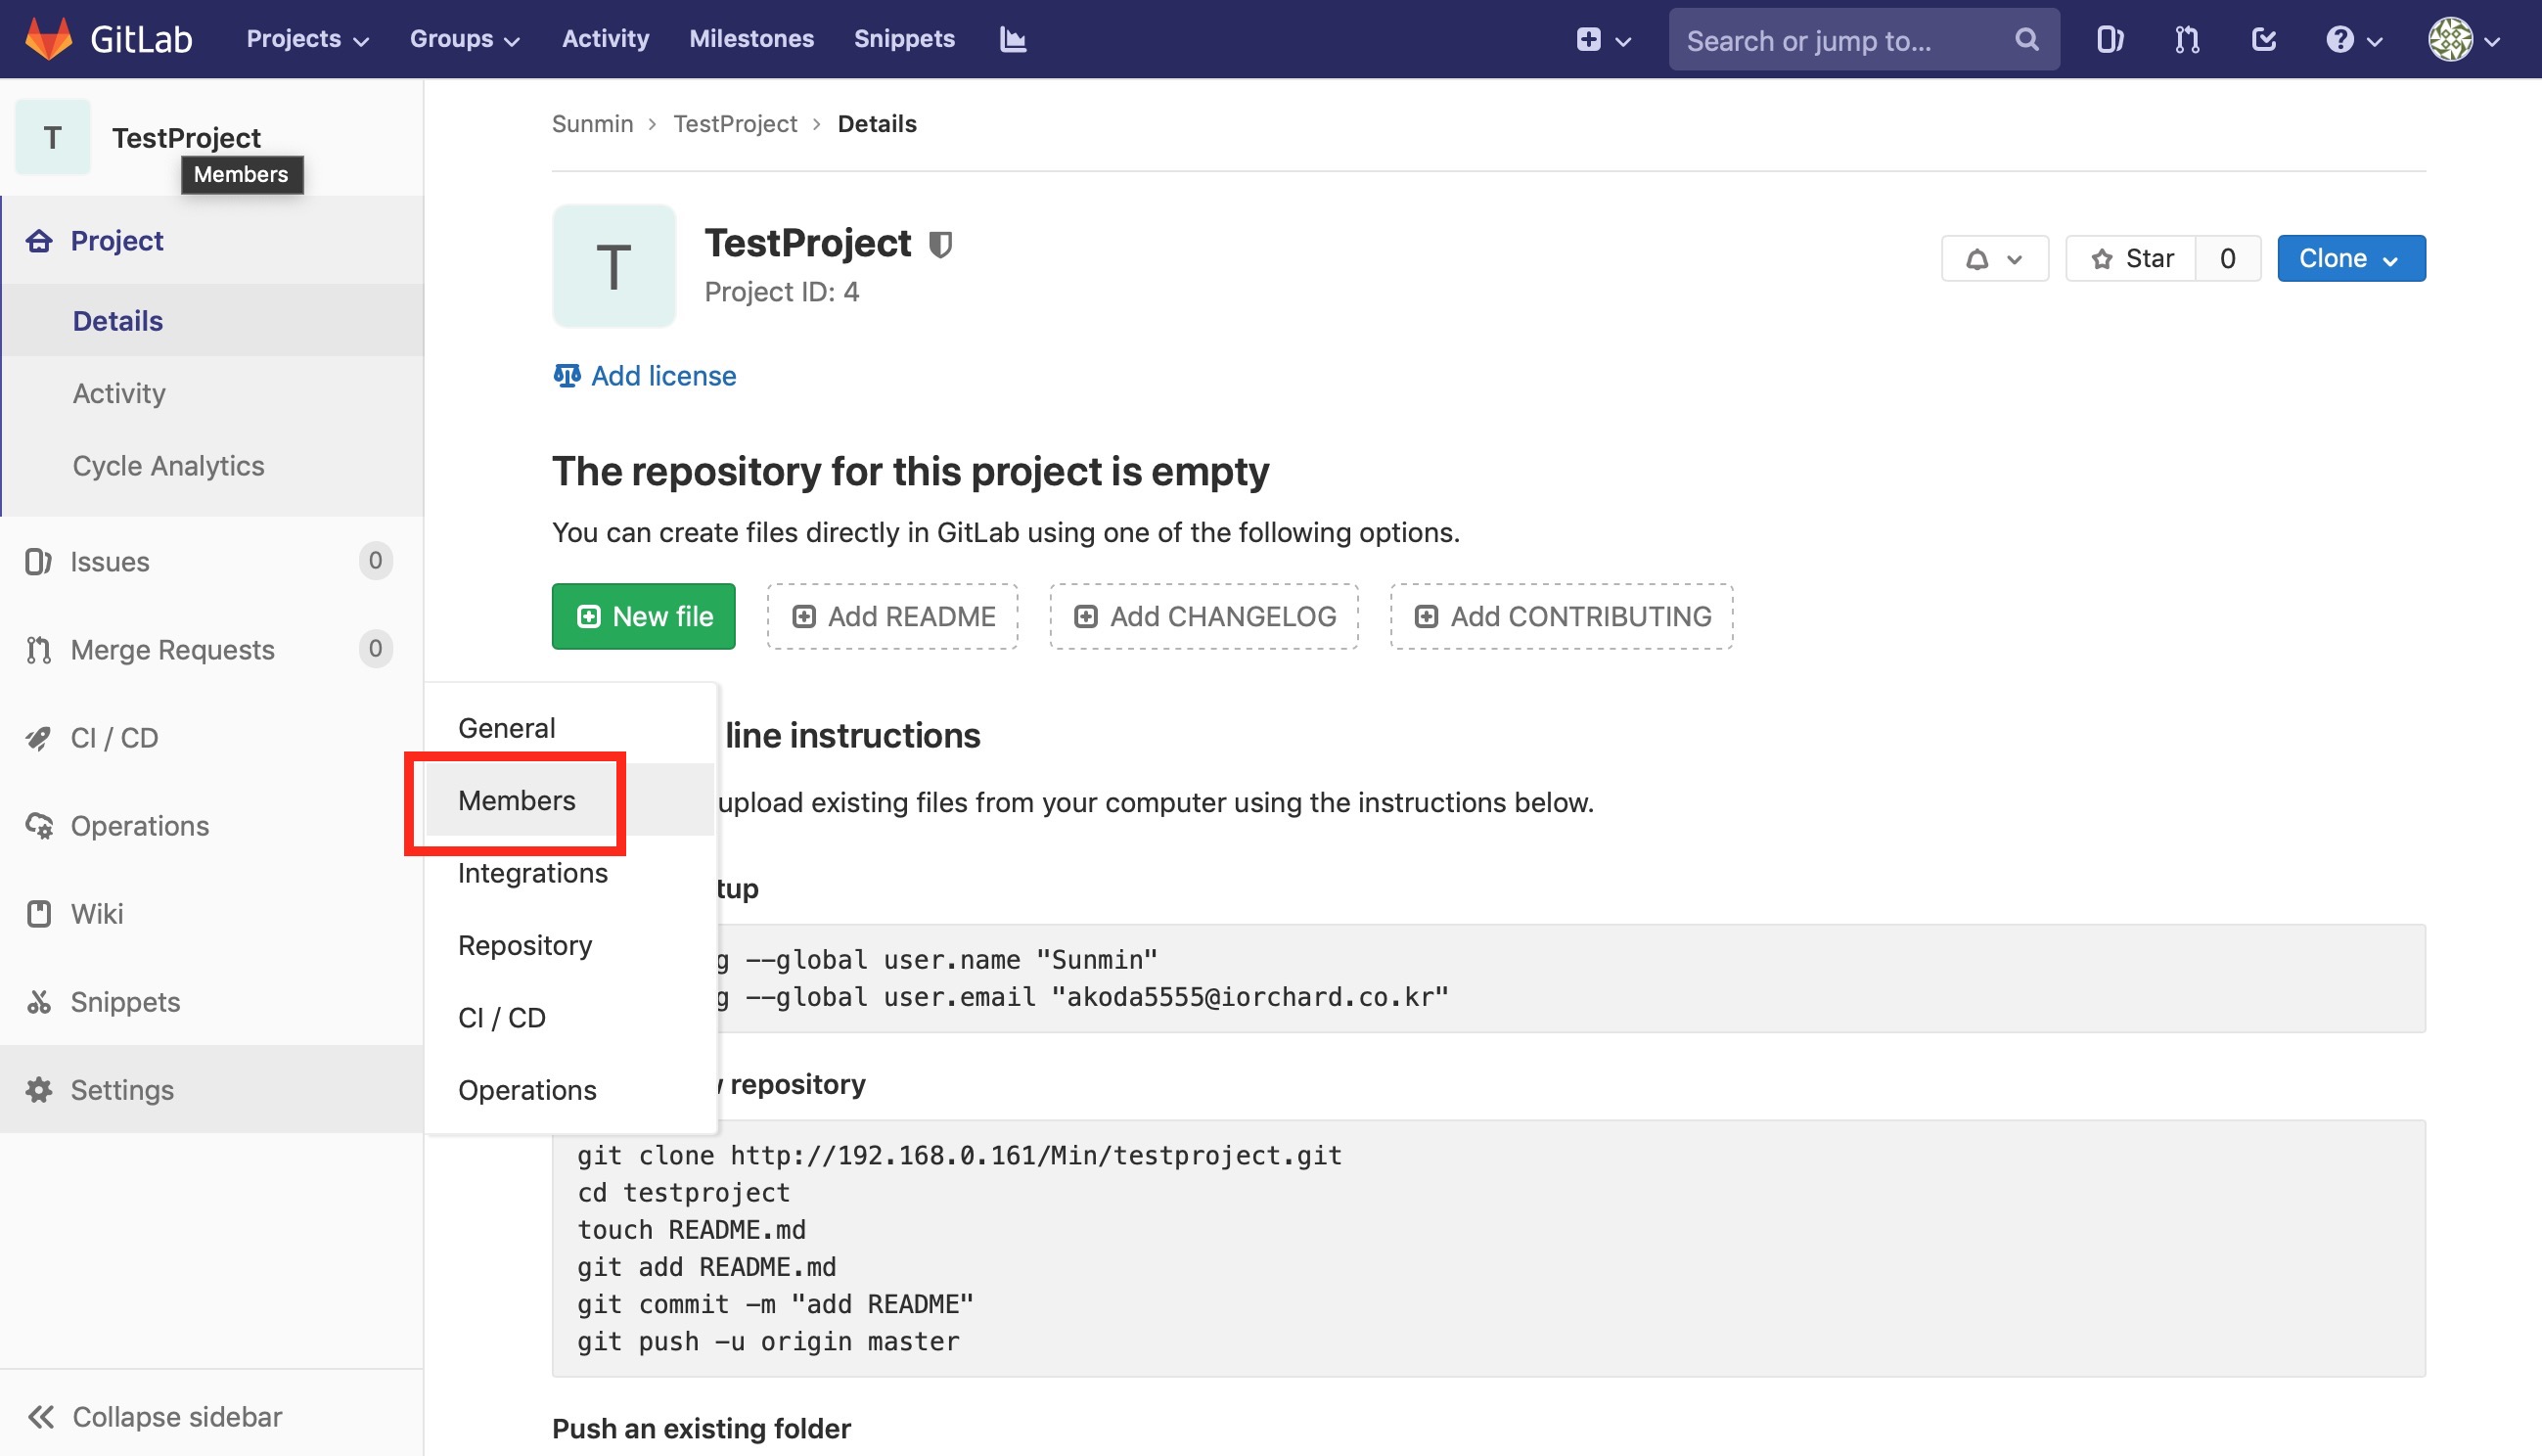Click the Issues icon in sidebar
2542x1456 pixels.
38,561
